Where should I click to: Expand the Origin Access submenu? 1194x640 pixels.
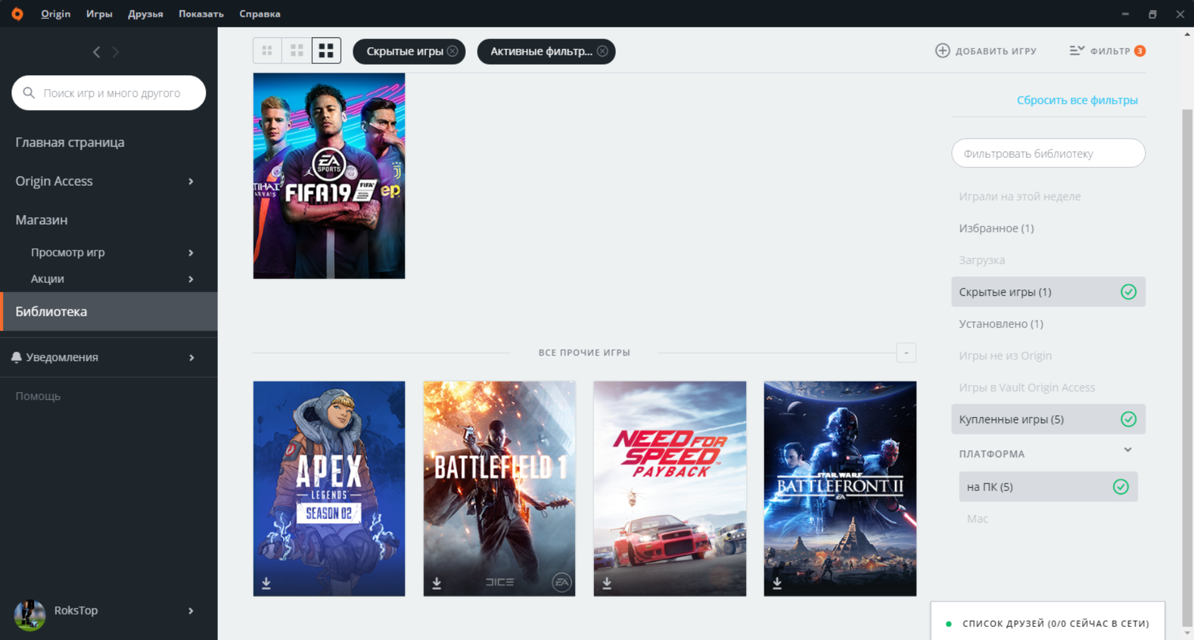[191, 181]
